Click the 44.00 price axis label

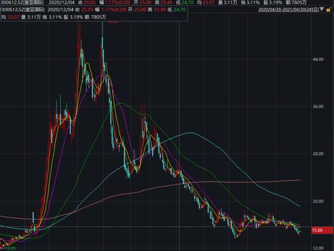[318, 59]
